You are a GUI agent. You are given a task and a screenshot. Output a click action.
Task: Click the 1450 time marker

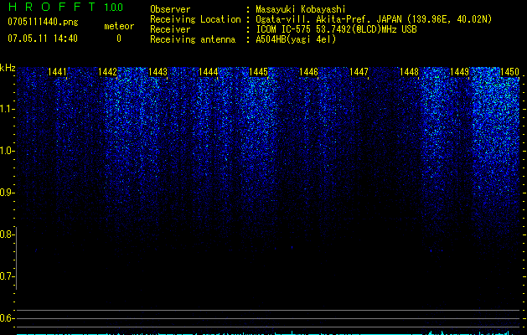coord(509,72)
